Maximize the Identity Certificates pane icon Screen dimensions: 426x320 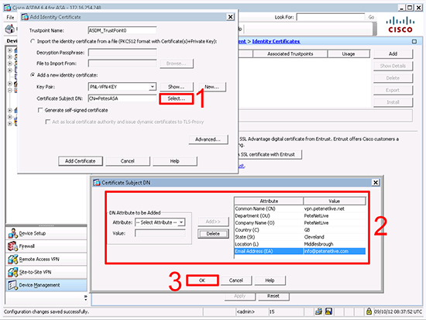(x=414, y=42)
